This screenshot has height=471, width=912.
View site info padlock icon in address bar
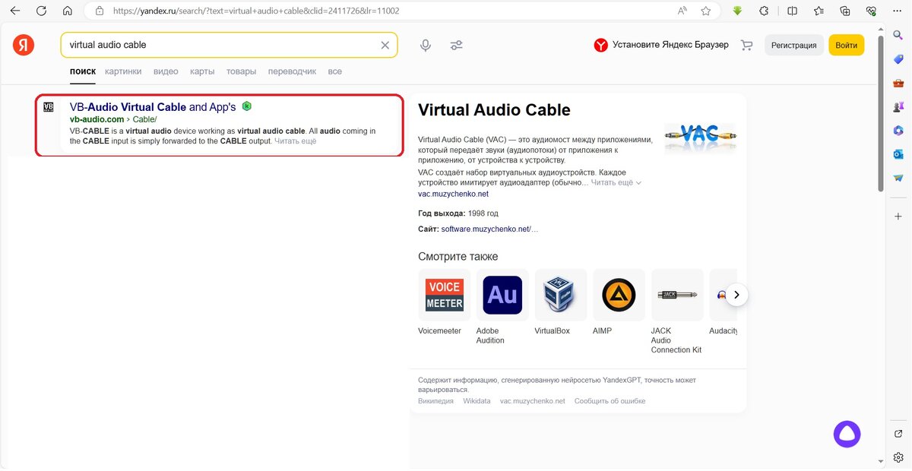[99, 11]
